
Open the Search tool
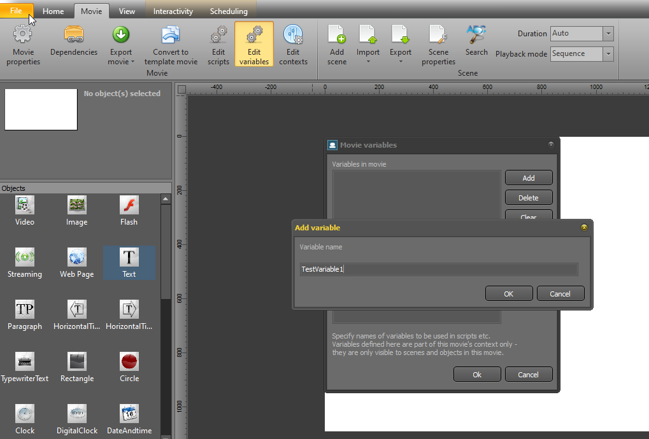pos(476,41)
